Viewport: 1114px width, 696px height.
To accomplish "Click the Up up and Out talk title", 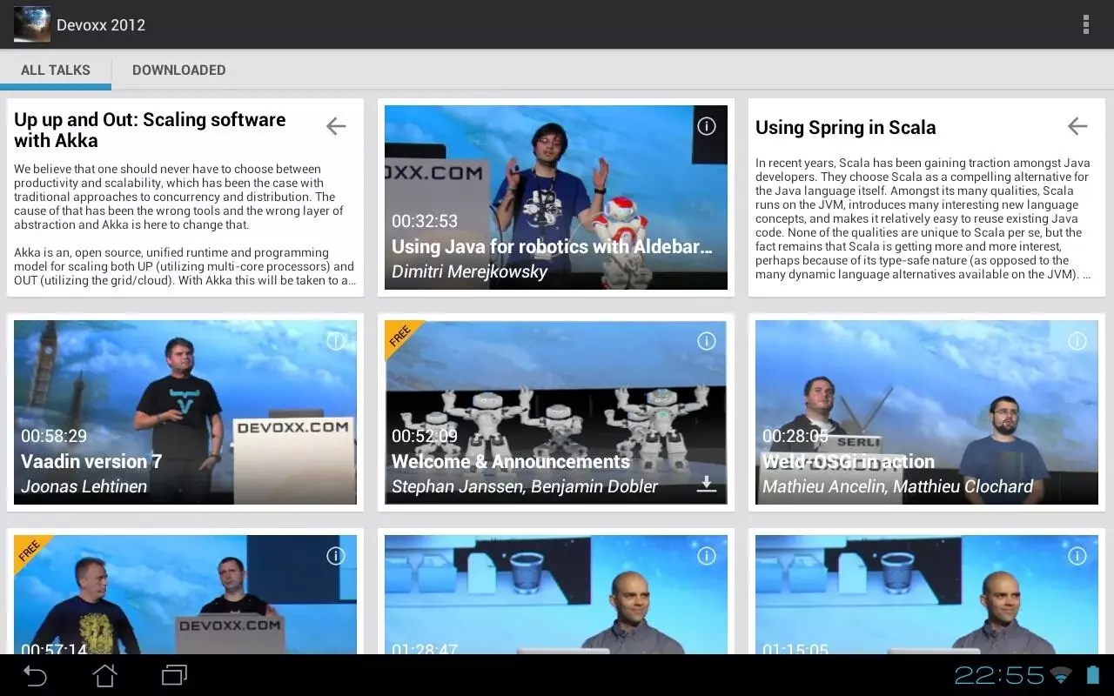I will (x=150, y=130).
